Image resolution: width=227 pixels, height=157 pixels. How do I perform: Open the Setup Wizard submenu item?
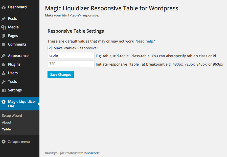pyautogui.click(x=12, y=115)
